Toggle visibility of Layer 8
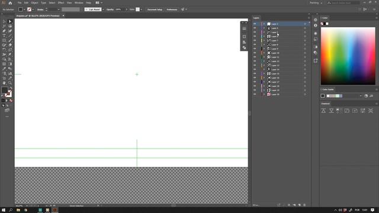Image resolution: width=379 pixels, height=213 pixels. (255, 45)
